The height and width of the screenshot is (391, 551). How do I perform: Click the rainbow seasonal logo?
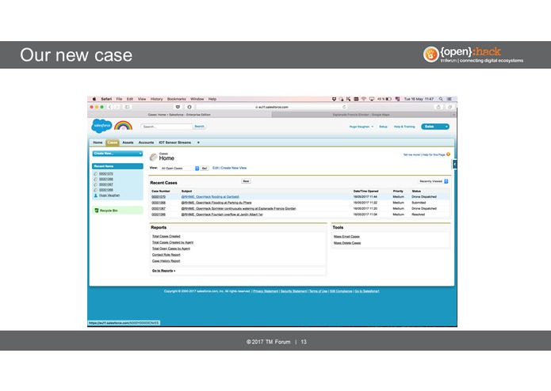pos(123,126)
